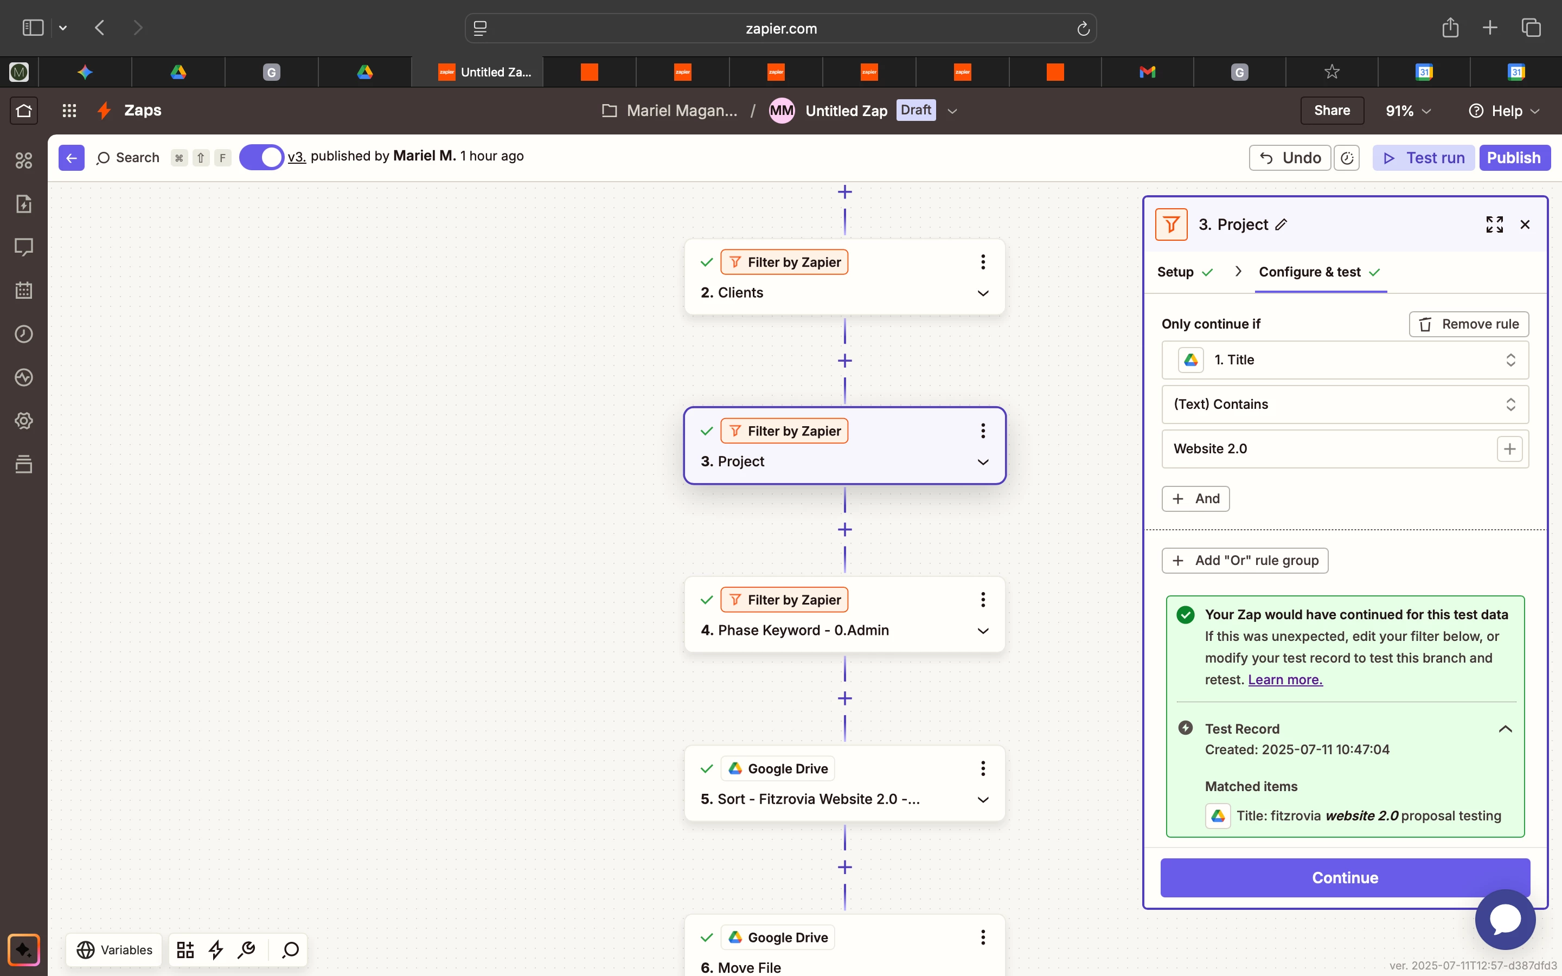
Task: Open the AI copilot sparkle icon bottom-left
Action: [x=24, y=949]
